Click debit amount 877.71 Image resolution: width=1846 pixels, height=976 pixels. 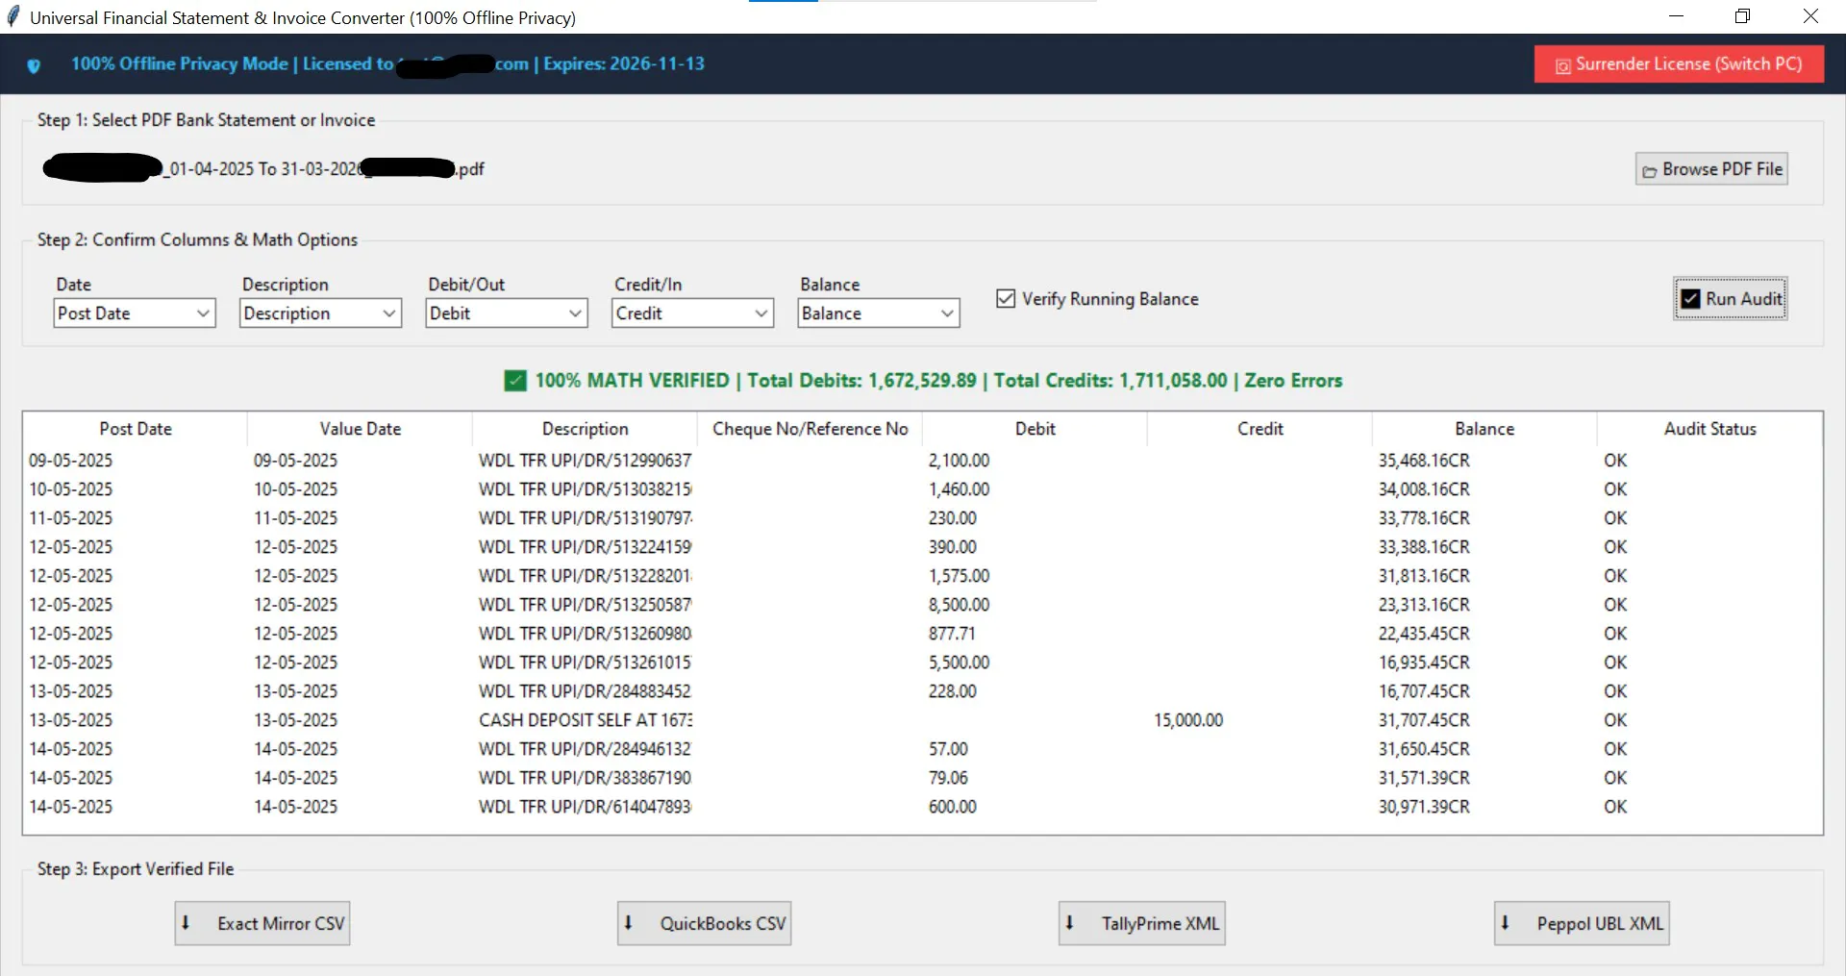(952, 634)
